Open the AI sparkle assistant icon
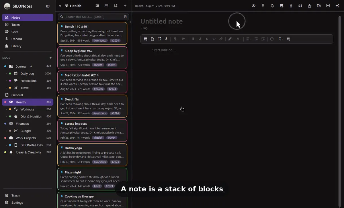Image resolution: width=344 pixels, height=208 pixels. tap(337, 6)
